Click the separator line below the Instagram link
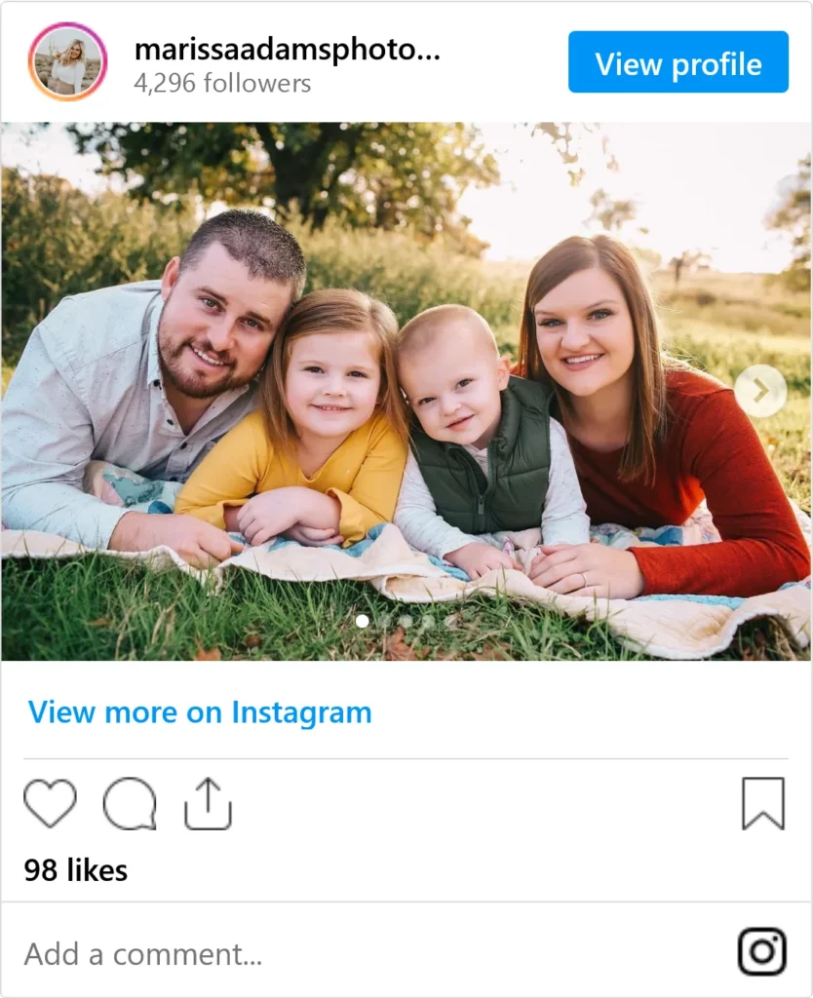The width and height of the screenshot is (813, 998). click(406, 758)
